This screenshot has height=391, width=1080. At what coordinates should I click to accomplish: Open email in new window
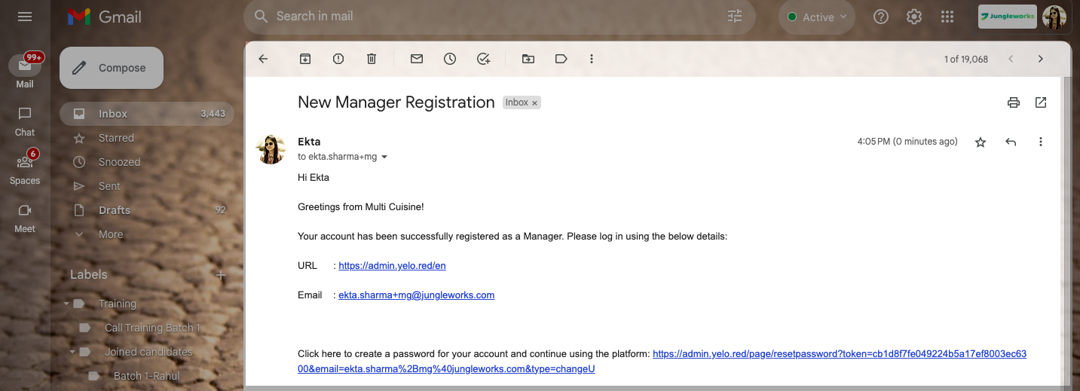pyautogui.click(x=1041, y=102)
